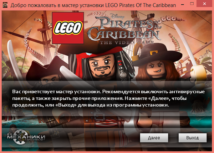Maximize the installer window
214x153 pixels.
pos(192,4)
